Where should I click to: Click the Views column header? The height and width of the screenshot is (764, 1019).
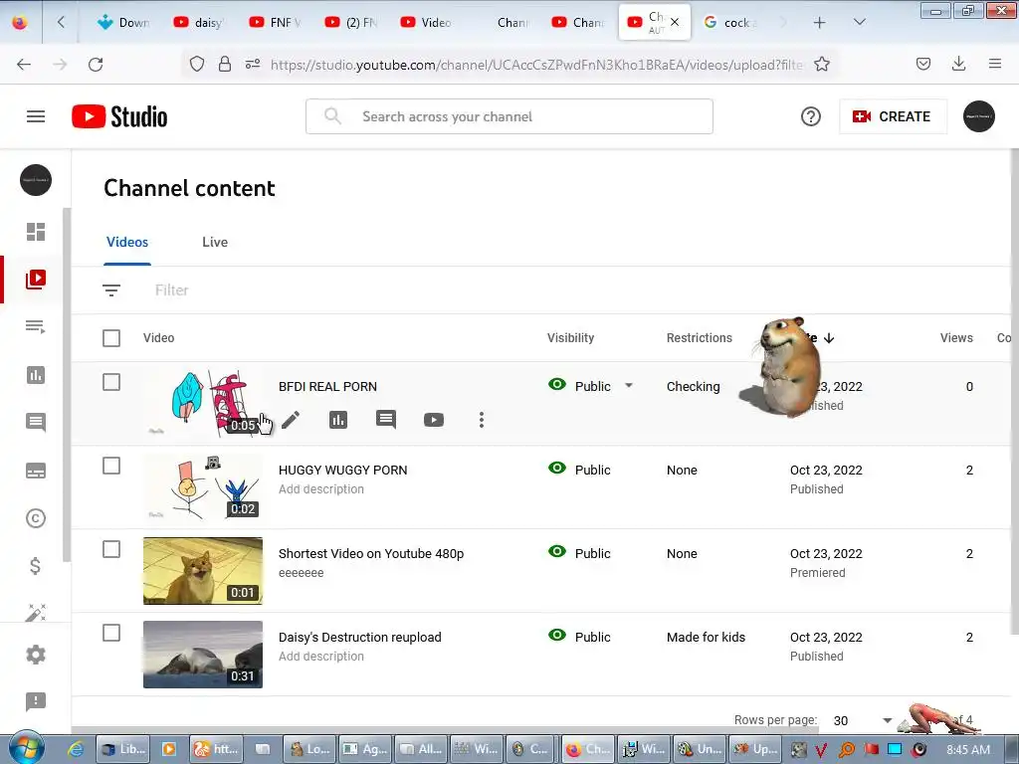click(x=956, y=338)
